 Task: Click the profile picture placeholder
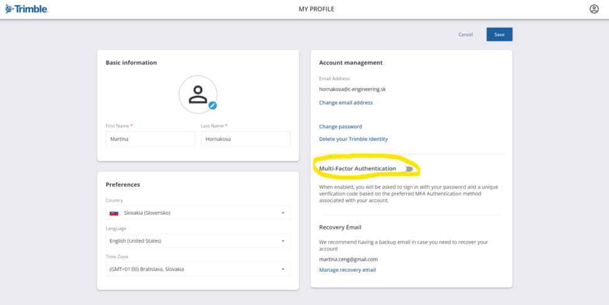[x=198, y=95]
